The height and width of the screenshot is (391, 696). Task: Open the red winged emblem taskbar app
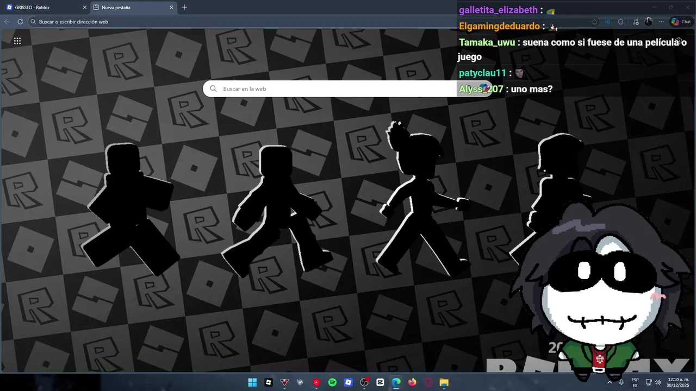284,382
